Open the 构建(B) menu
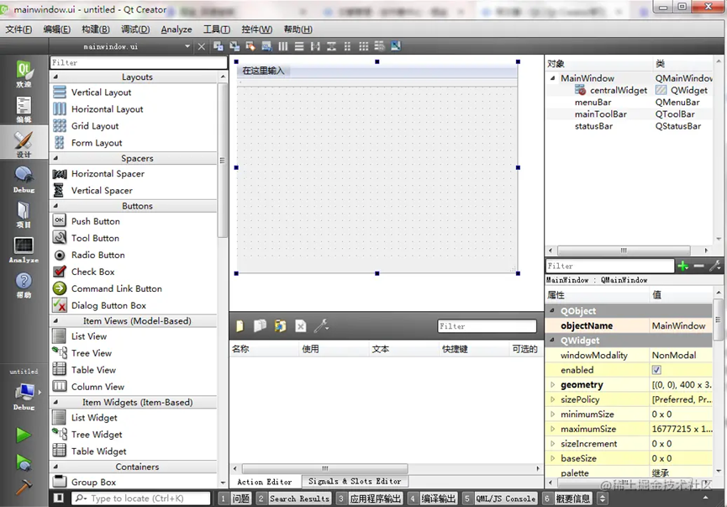This screenshot has height=507, width=727. [96, 29]
